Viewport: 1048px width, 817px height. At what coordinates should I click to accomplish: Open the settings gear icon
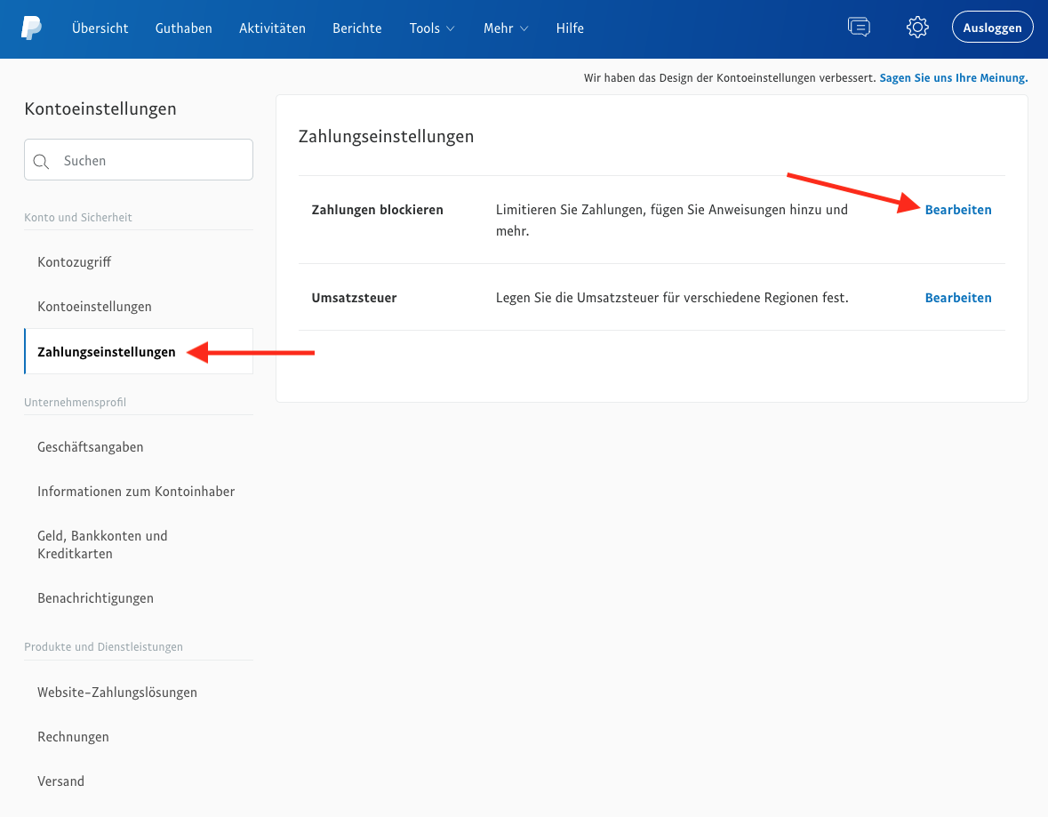[916, 27]
